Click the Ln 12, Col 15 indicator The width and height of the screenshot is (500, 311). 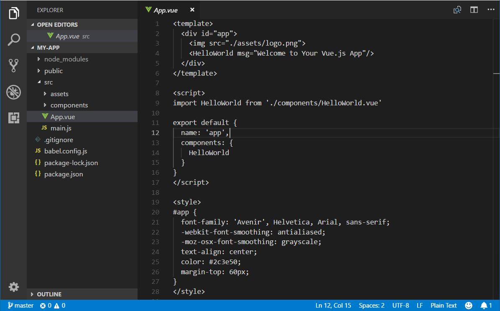333,306
